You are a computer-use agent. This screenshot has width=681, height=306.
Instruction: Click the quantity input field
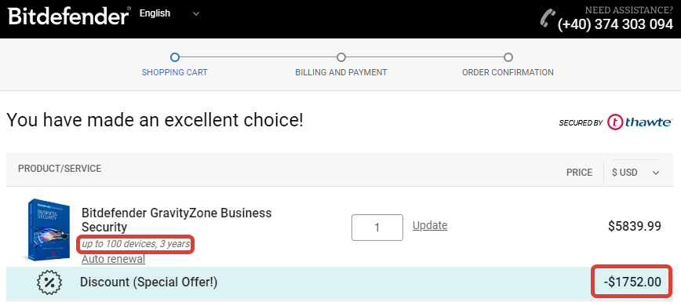[x=377, y=228]
